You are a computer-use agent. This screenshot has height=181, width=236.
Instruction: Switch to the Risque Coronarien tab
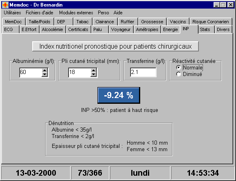211,22
